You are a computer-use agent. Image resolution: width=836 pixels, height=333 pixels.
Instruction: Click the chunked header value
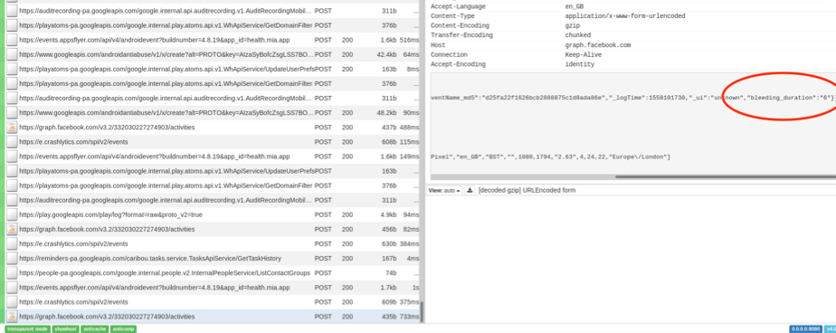pyautogui.click(x=577, y=35)
